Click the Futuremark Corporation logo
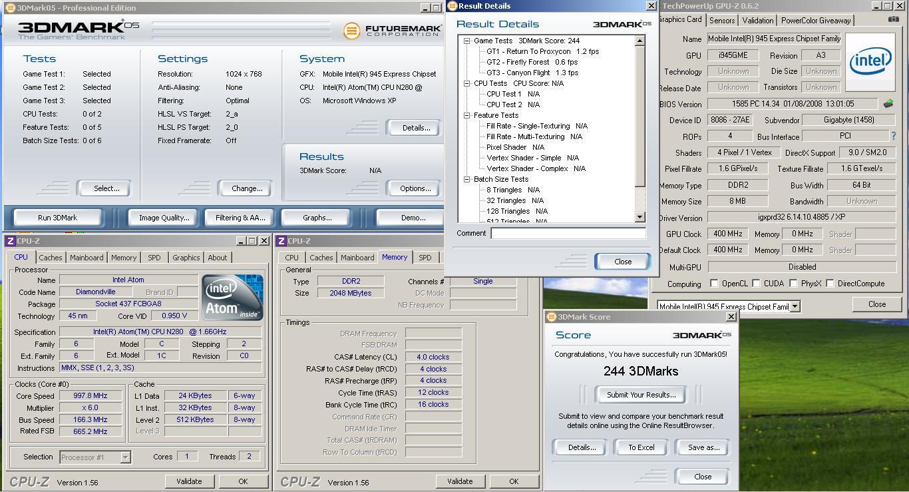Image resolution: width=909 pixels, height=492 pixels. tap(393, 31)
